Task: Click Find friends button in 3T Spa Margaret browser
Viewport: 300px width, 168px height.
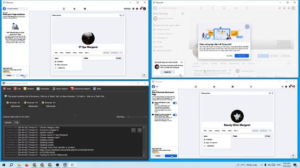Action: coord(127,8)
